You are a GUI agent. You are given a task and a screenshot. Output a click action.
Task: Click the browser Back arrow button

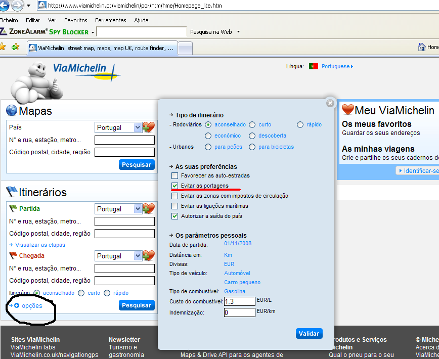click(4, 6)
